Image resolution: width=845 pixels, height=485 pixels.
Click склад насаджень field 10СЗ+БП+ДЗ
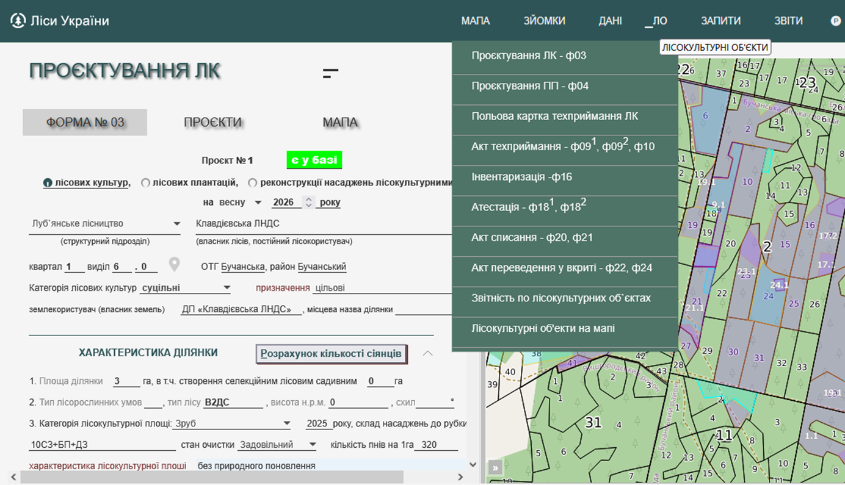(x=102, y=445)
